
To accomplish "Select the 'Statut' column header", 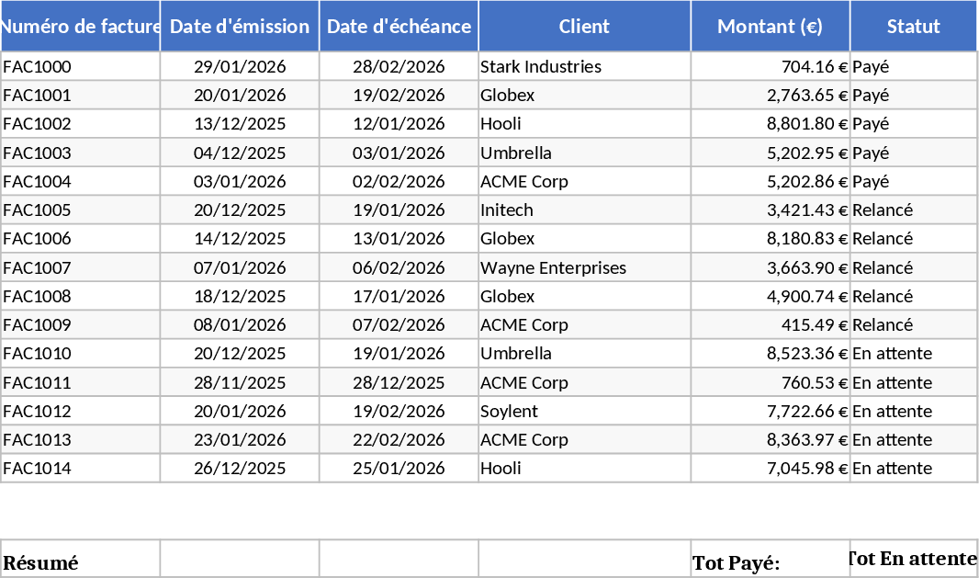I will (913, 27).
